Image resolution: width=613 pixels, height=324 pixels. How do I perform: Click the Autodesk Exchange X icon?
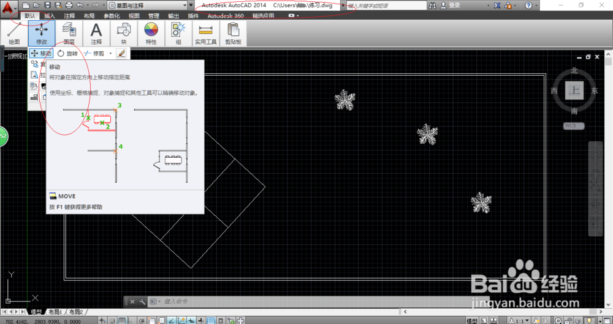tap(498, 6)
